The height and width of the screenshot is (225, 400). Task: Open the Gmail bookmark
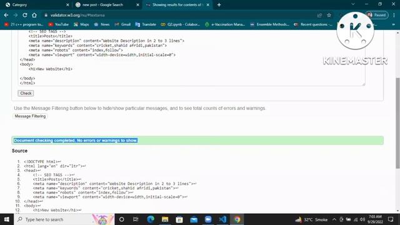click(122, 24)
